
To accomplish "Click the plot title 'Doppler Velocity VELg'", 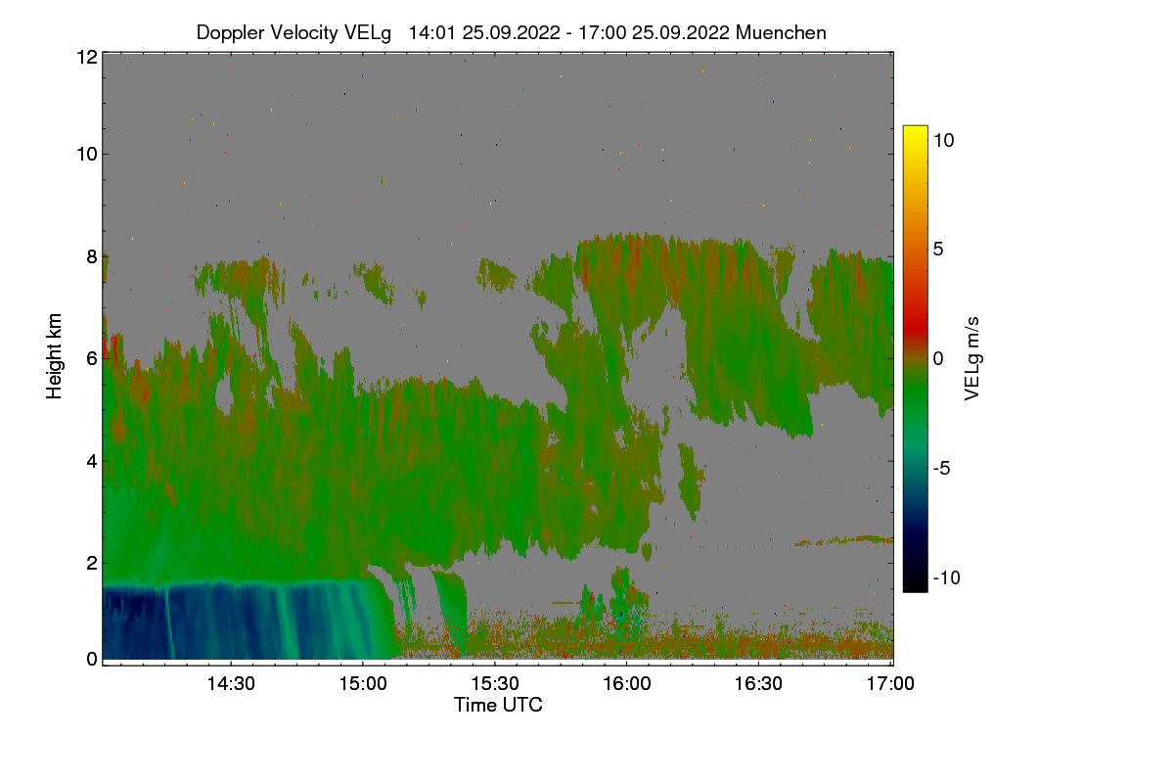I will pos(293,32).
